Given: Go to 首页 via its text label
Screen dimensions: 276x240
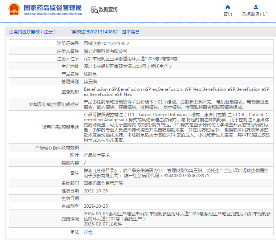Looking at the screenshot, I should tap(228, 14).
